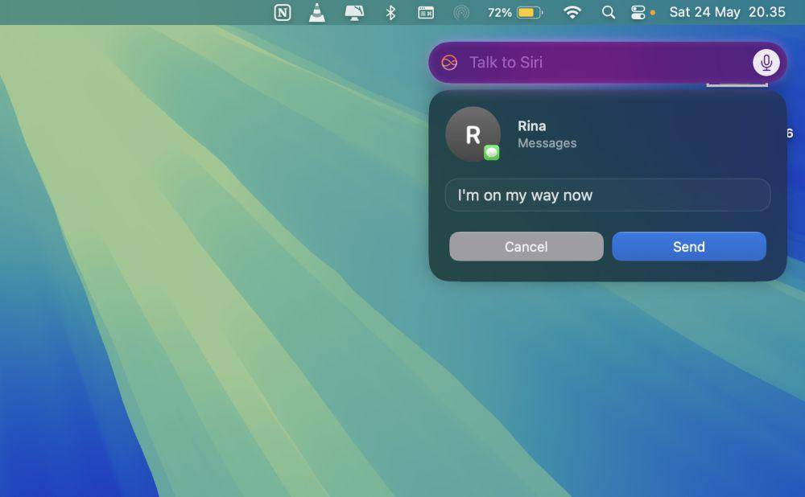Click the contact name Rina

click(532, 126)
